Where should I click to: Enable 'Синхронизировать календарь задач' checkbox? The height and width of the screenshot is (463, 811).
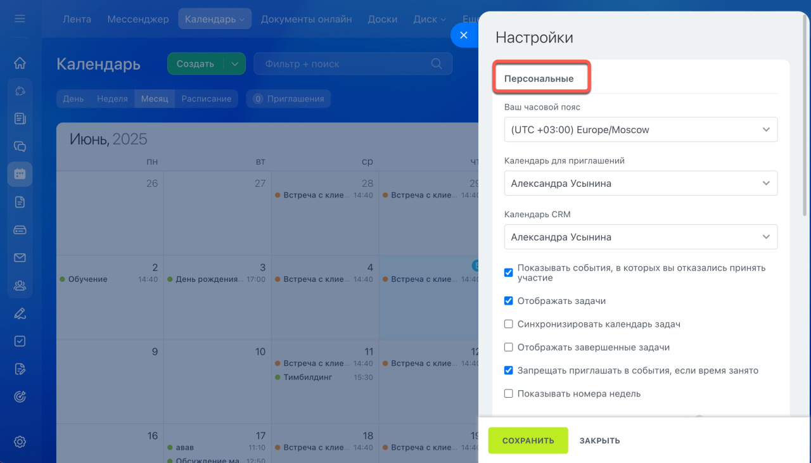click(x=508, y=324)
